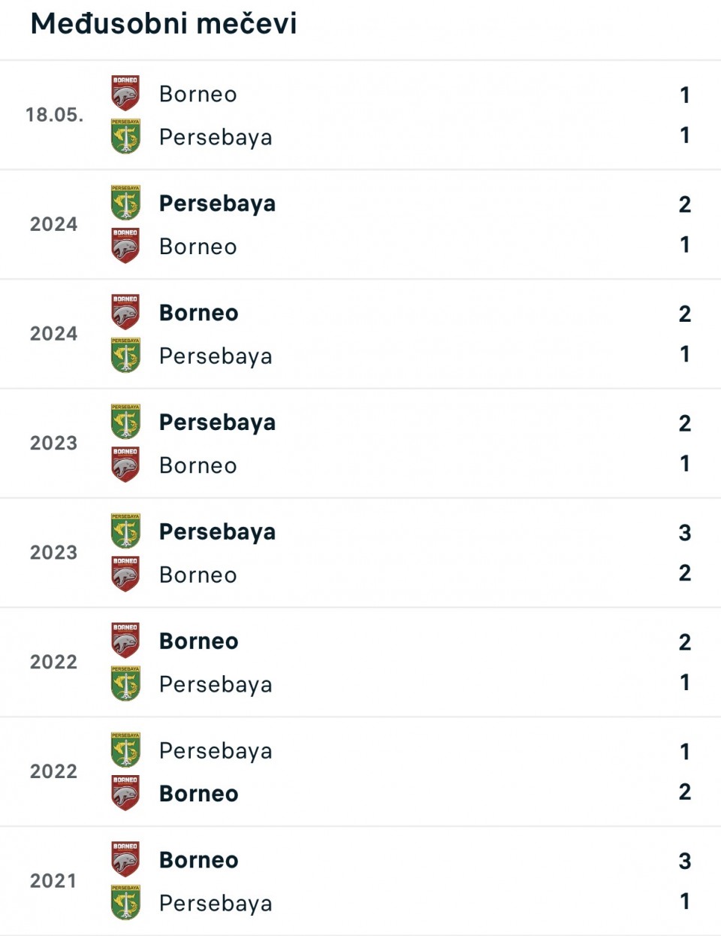Image resolution: width=721 pixels, height=936 pixels.
Task: Select bold Persebaya name in the 3-2 match
Action: pyautogui.click(x=217, y=532)
